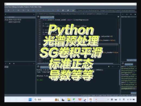Open the IPython console options menu
The height and width of the screenshot is (106, 141).
[118, 67]
